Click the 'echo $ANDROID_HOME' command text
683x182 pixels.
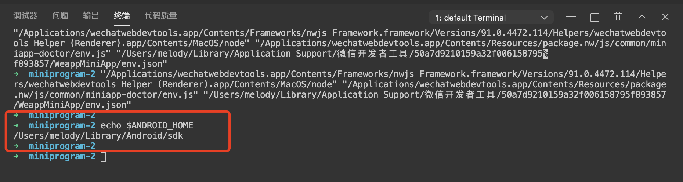(x=147, y=125)
